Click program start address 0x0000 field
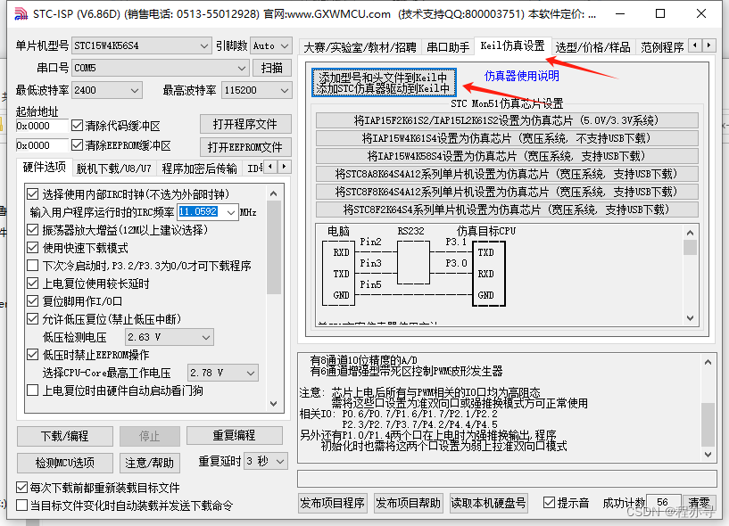729x526 pixels. click(x=42, y=126)
